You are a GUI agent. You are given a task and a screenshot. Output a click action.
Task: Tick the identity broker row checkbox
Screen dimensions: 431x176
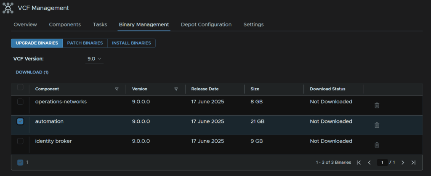(x=20, y=141)
